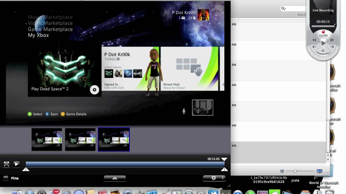Click the friends icon showing 24
346x194 pixels.
[x=194, y=18]
